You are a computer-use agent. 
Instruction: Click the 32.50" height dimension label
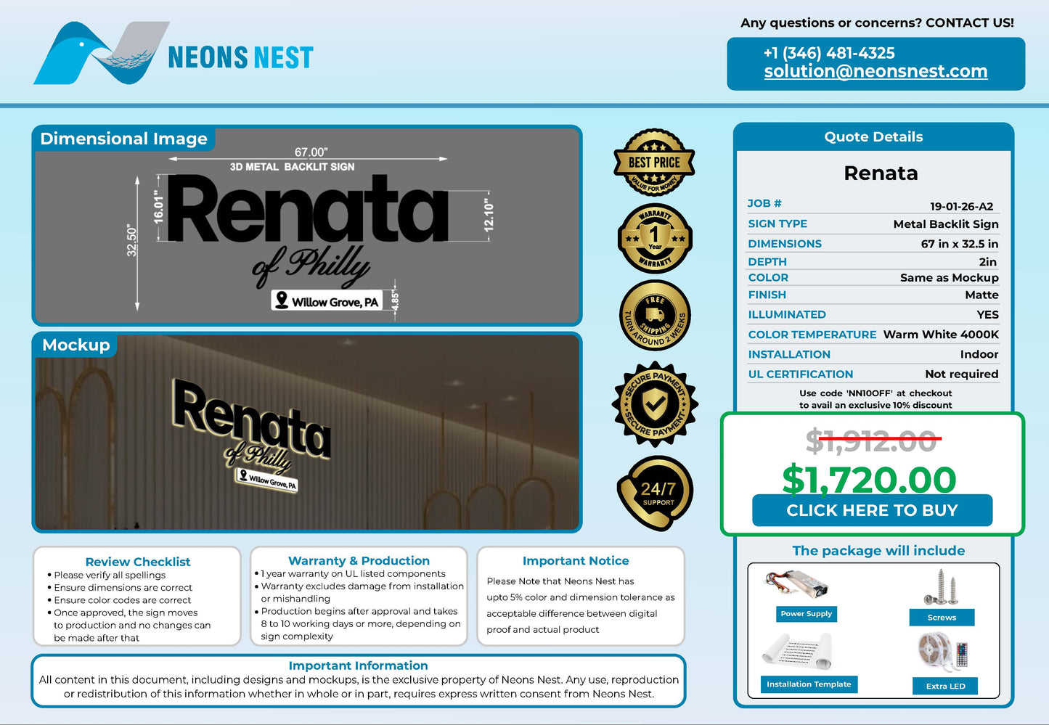pos(131,240)
